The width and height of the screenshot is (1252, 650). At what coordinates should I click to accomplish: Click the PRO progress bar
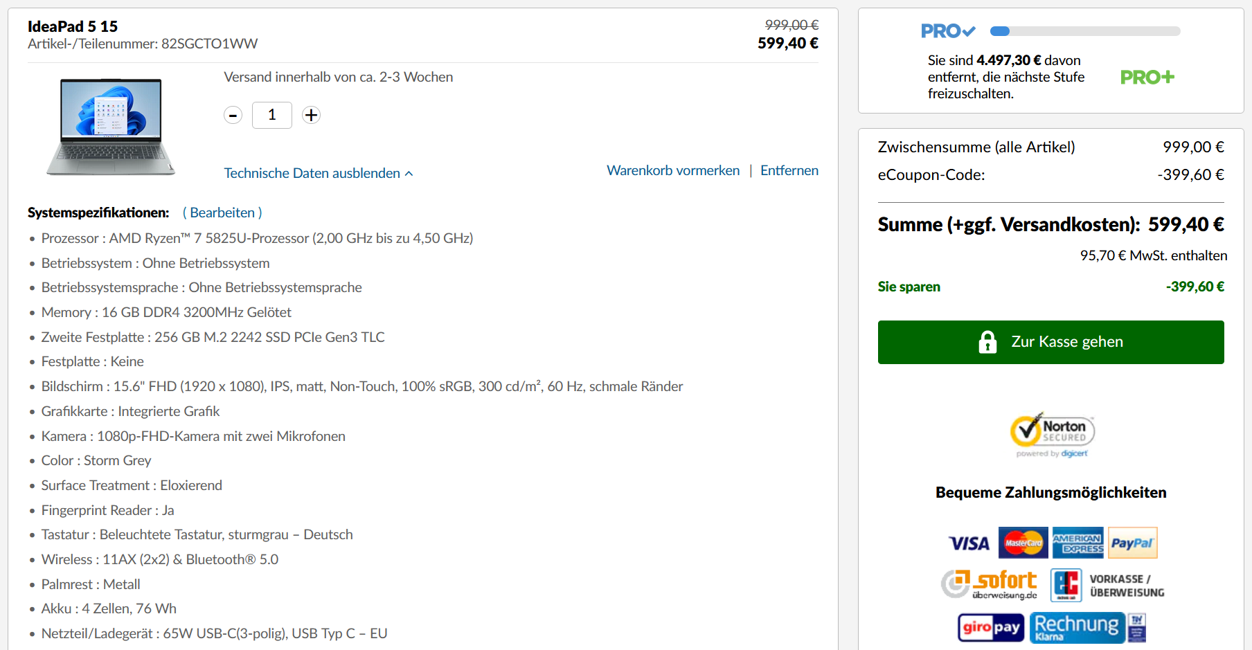coord(1085,31)
